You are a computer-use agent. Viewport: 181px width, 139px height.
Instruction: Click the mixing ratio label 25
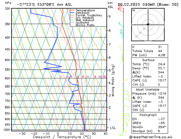(x=104, y=77)
